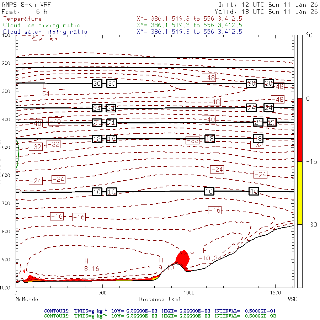320x320 pixels.
Task: Click the yellow segment of the color bar
Action: tap(300, 193)
